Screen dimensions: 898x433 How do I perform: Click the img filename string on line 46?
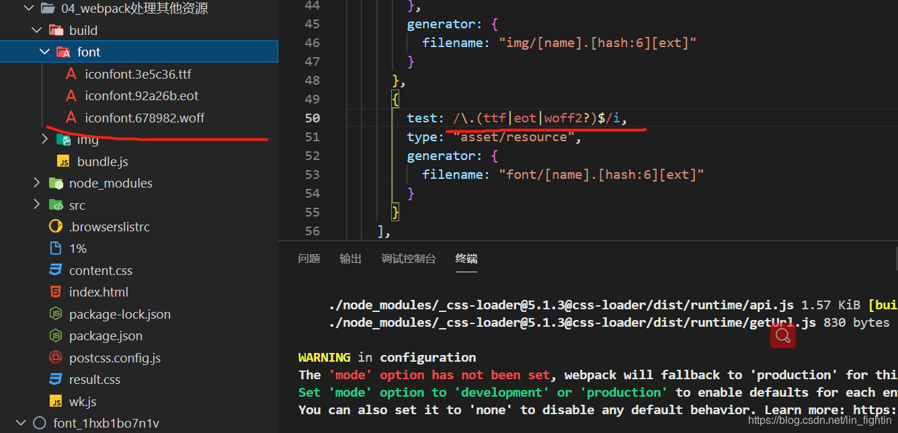coord(598,42)
